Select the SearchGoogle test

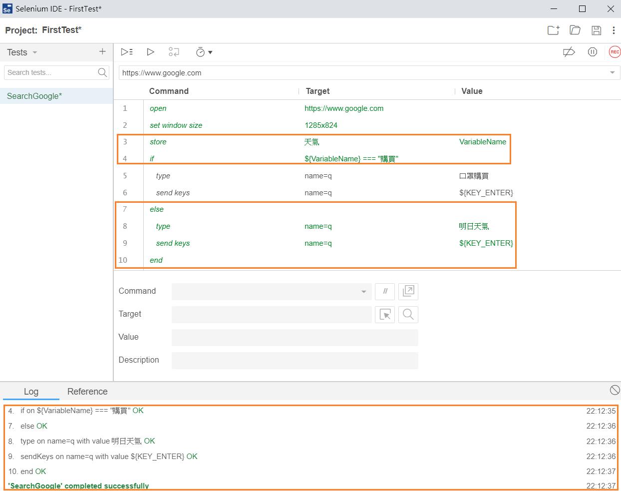coord(56,96)
